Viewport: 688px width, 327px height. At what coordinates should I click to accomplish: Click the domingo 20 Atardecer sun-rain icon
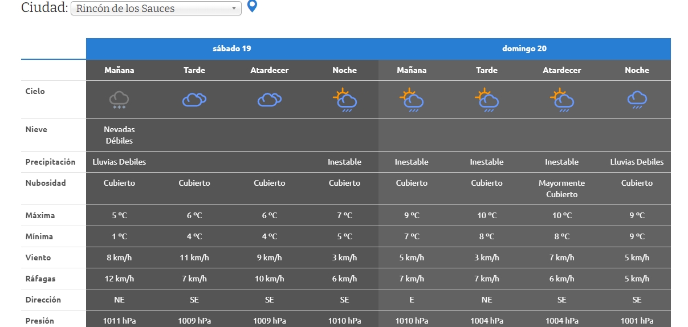(562, 100)
